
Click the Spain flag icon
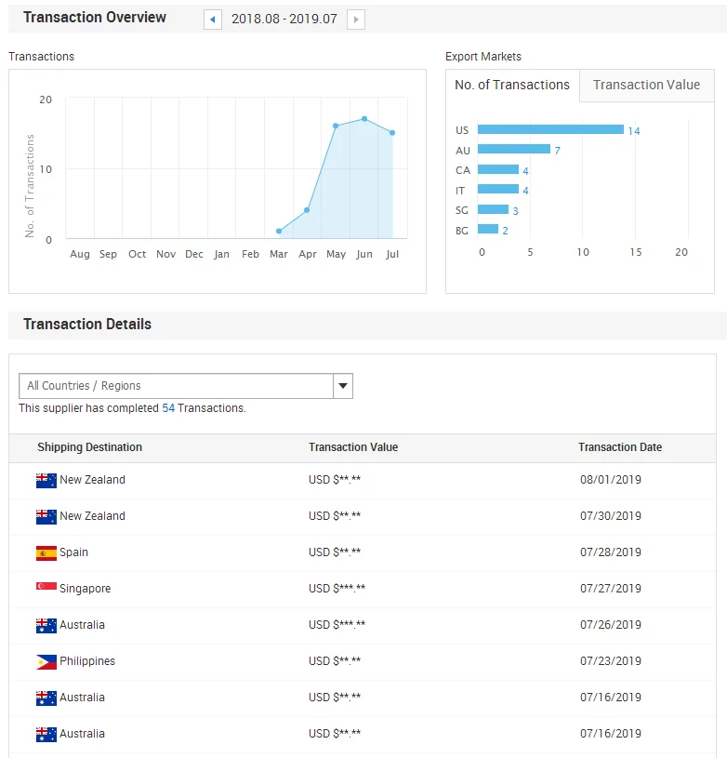point(46,553)
